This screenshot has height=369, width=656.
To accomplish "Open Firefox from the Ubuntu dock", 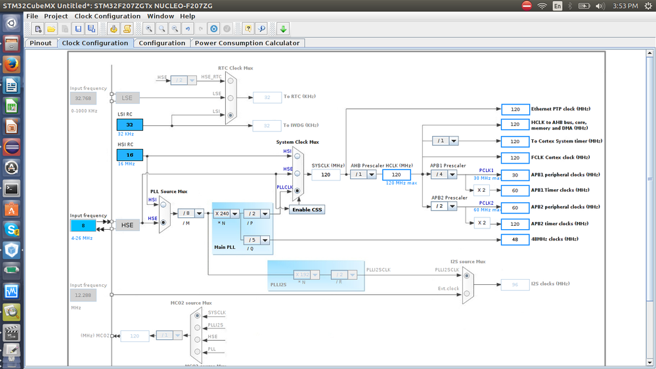I will [11, 65].
